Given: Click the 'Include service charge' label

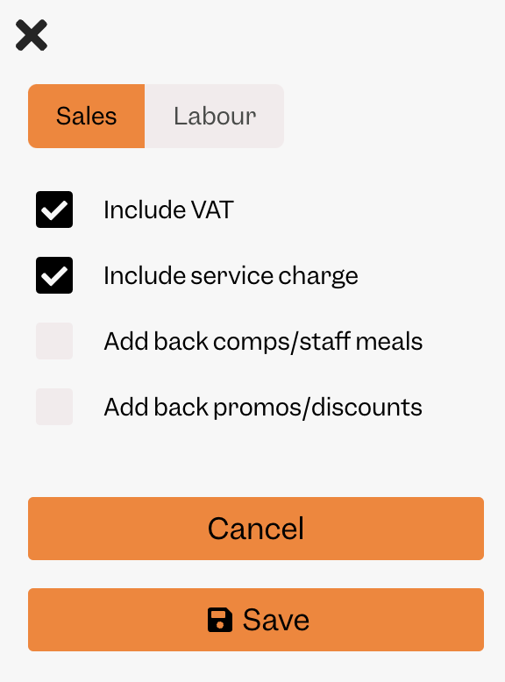Looking at the screenshot, I should tap(231, 276).
